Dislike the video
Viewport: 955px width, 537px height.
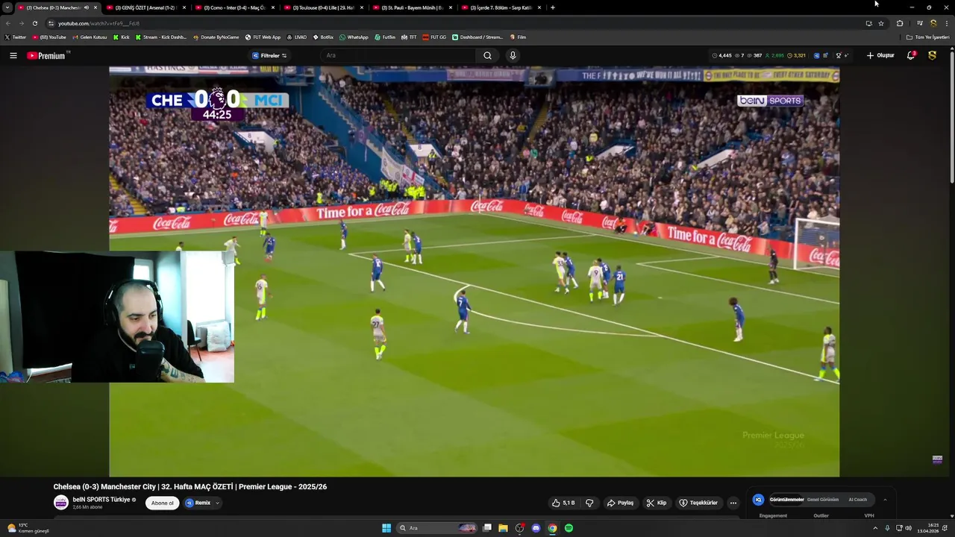tap(589, 503)
